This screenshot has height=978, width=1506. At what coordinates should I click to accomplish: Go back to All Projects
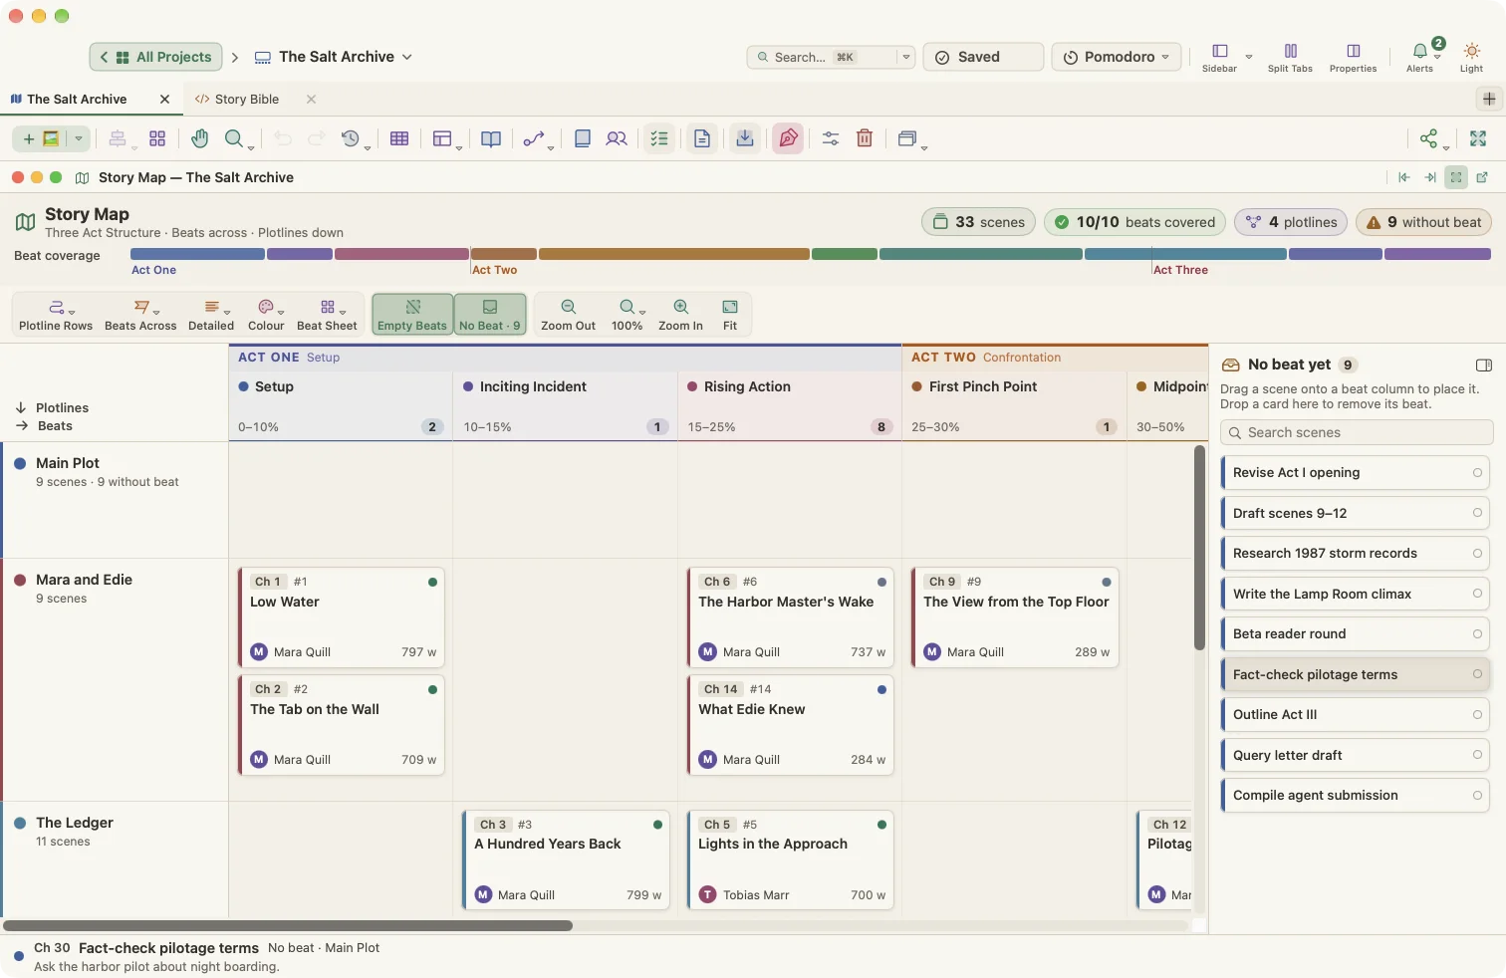155,57
